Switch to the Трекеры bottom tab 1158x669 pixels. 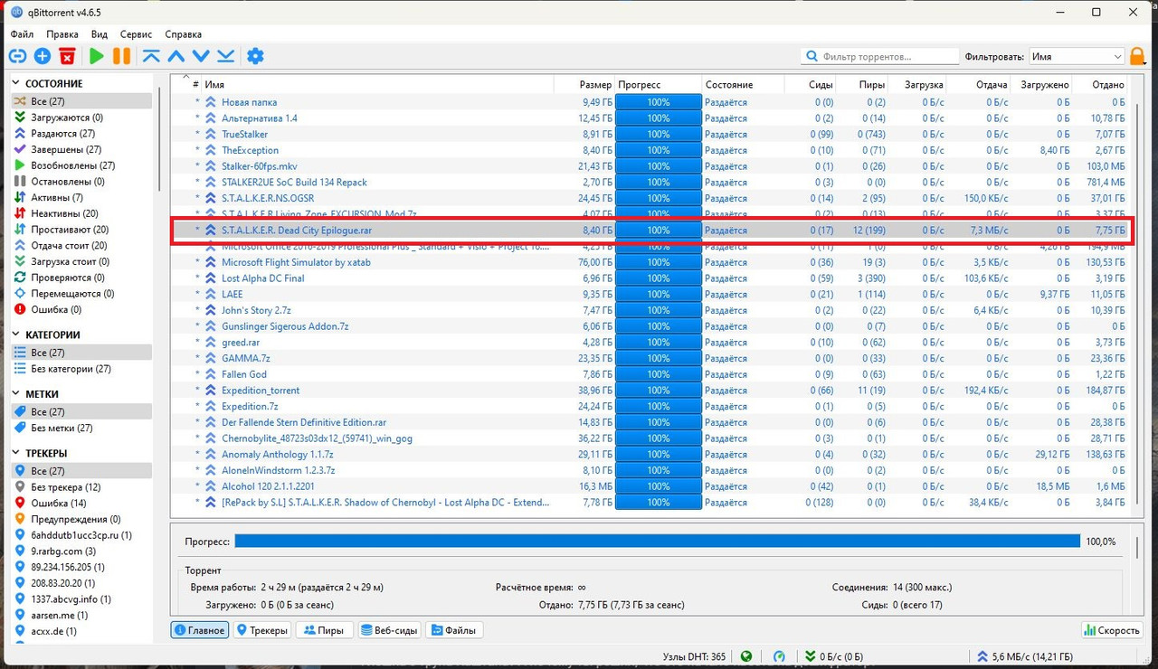[262, 630]
